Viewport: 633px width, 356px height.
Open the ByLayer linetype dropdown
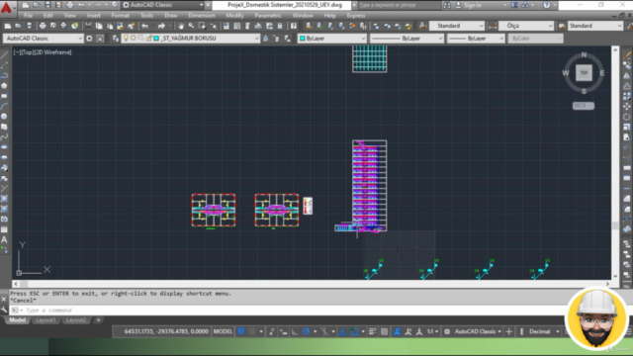point(407,39)
